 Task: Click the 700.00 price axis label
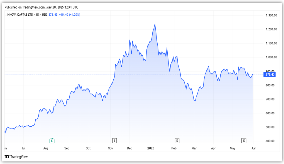[271, 99]
